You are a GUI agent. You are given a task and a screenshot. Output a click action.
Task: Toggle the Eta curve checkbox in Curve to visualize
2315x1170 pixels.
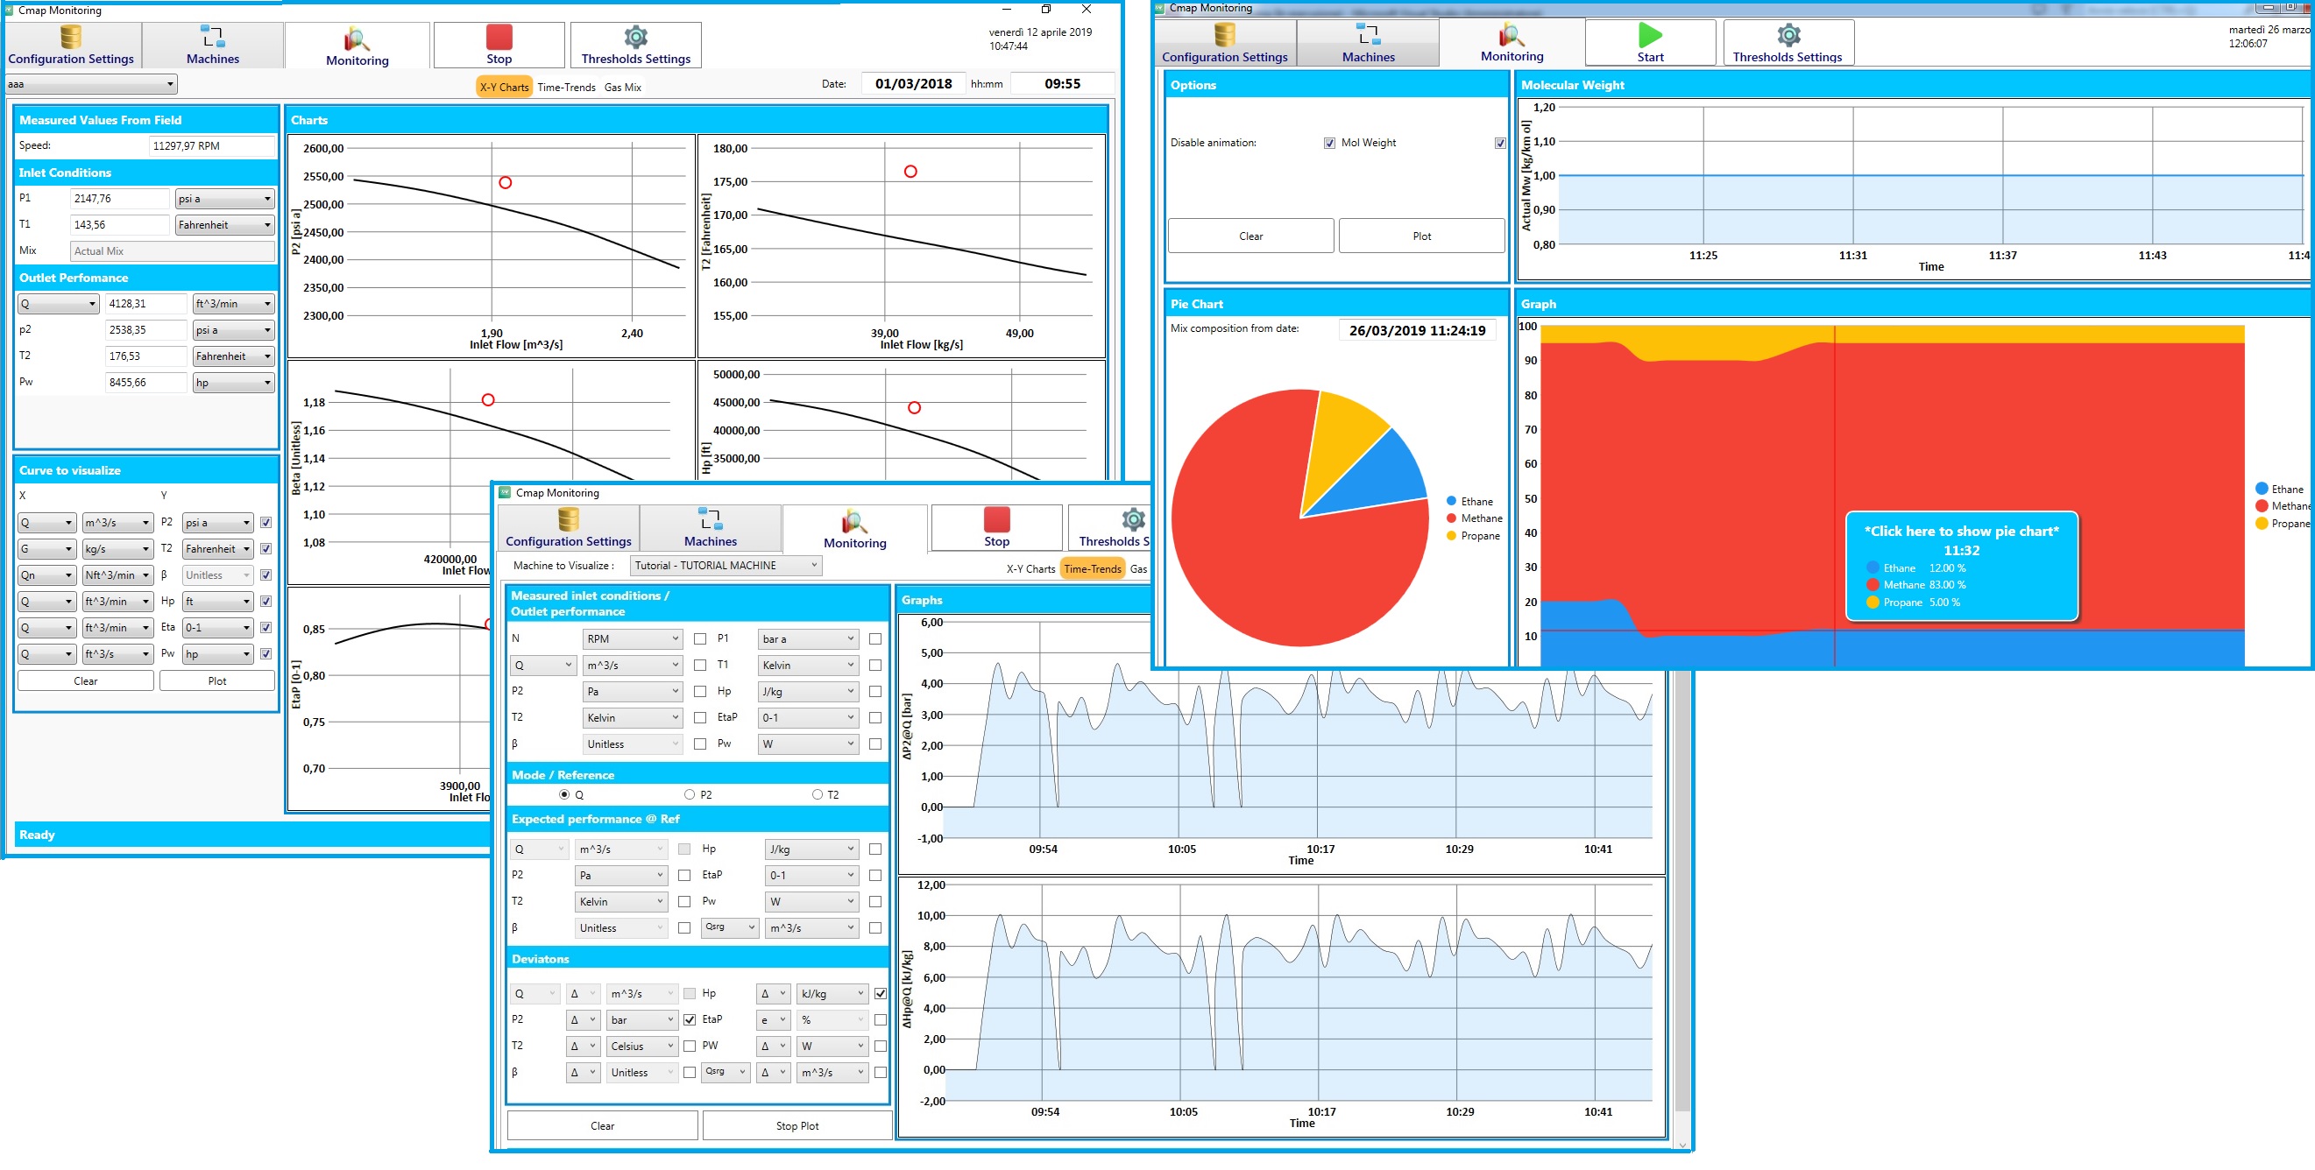coord(266,628)
